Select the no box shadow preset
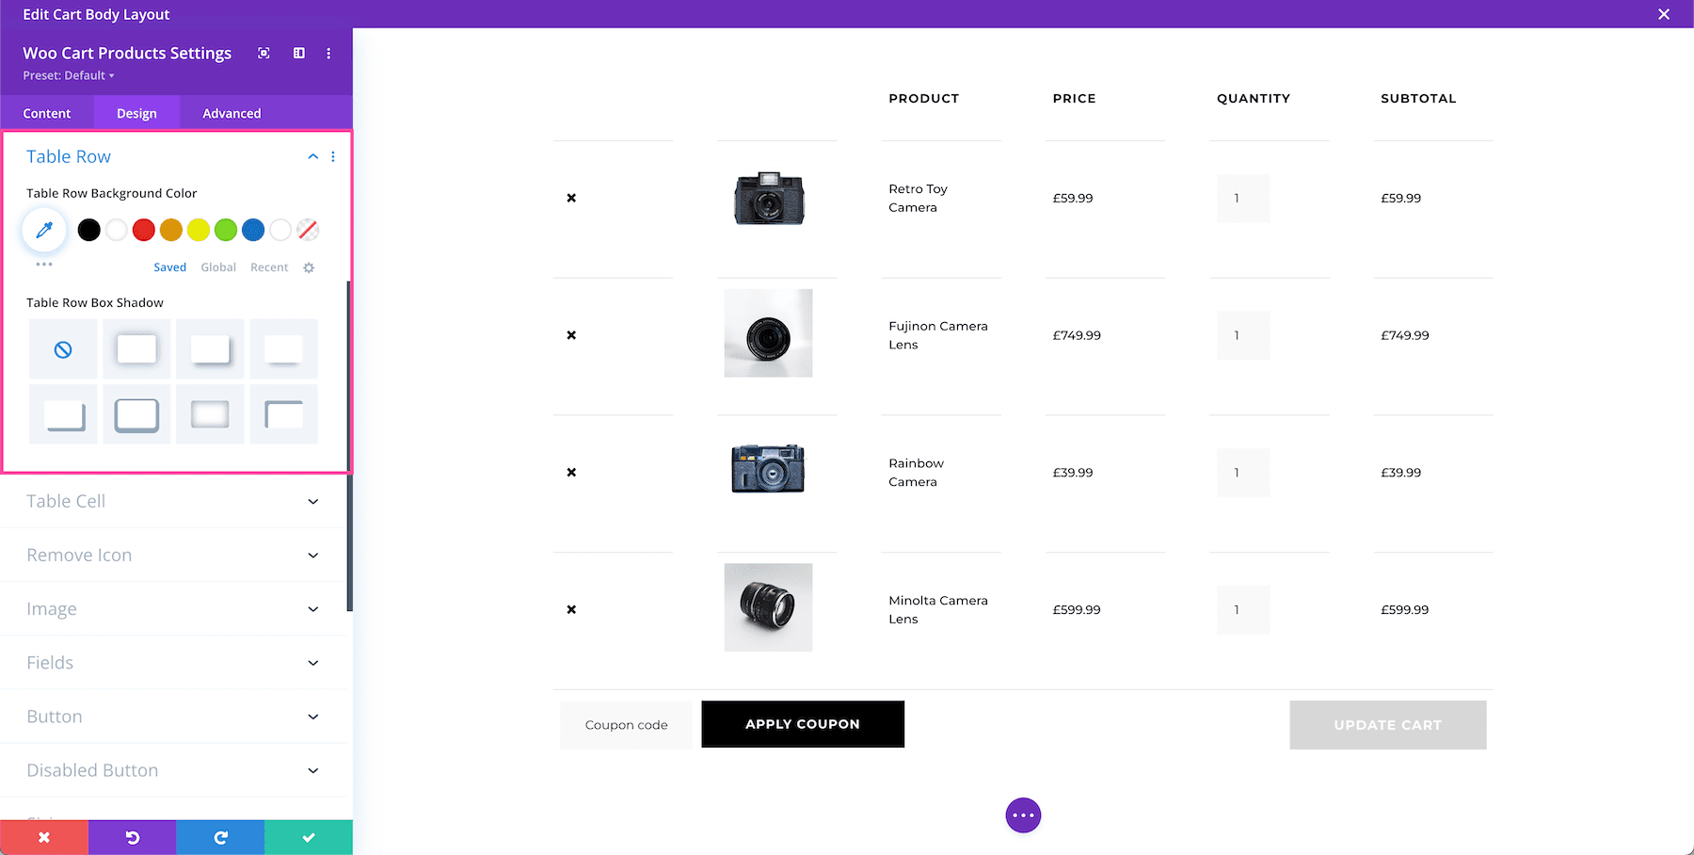Screen dimensions: 1694x855 tap(62, 348)
